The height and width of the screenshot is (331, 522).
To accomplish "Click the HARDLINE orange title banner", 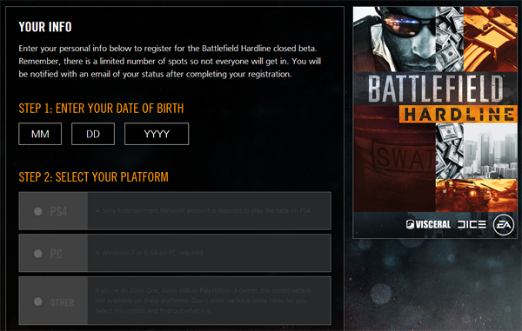I will click(x=458, y=115).
